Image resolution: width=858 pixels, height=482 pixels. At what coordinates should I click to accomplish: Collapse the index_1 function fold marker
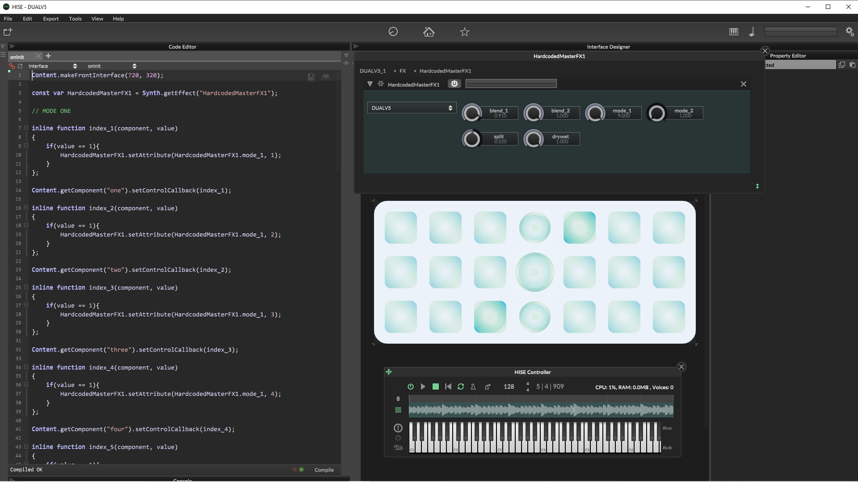pos(26,128)
